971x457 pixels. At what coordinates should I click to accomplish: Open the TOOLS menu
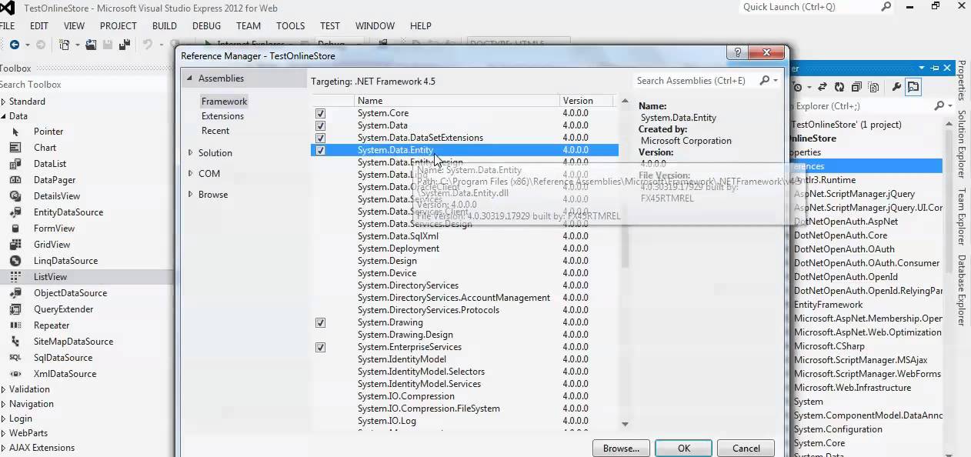[291, 25]
